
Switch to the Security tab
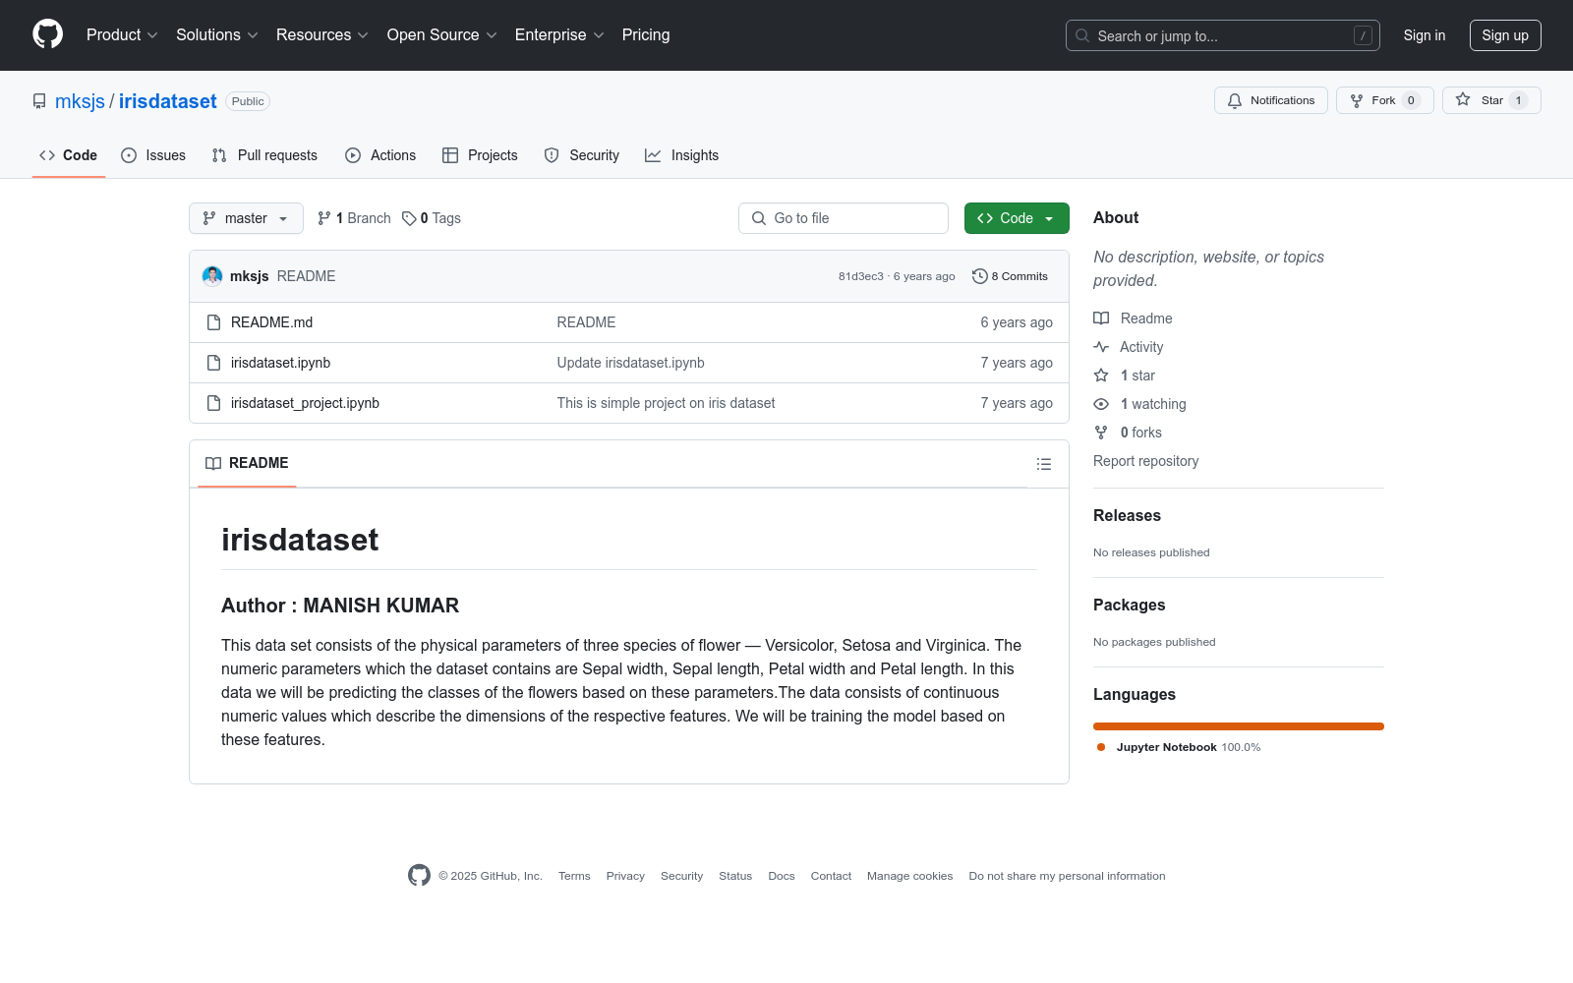582,155
